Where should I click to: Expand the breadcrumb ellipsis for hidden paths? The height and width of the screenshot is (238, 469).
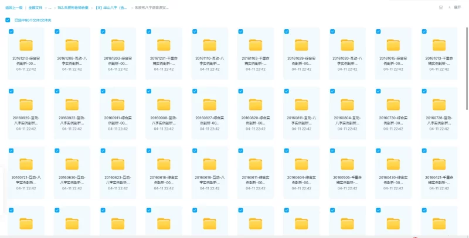click(x=49, y=8)
